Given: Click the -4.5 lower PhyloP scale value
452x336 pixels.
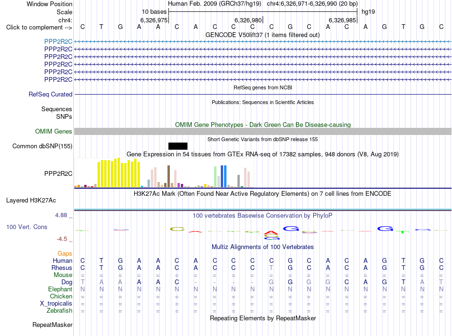Looking at the screenshot, I should 62,239.
